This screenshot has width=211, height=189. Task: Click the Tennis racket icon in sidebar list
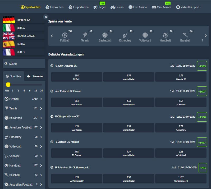tap(6, 108)
